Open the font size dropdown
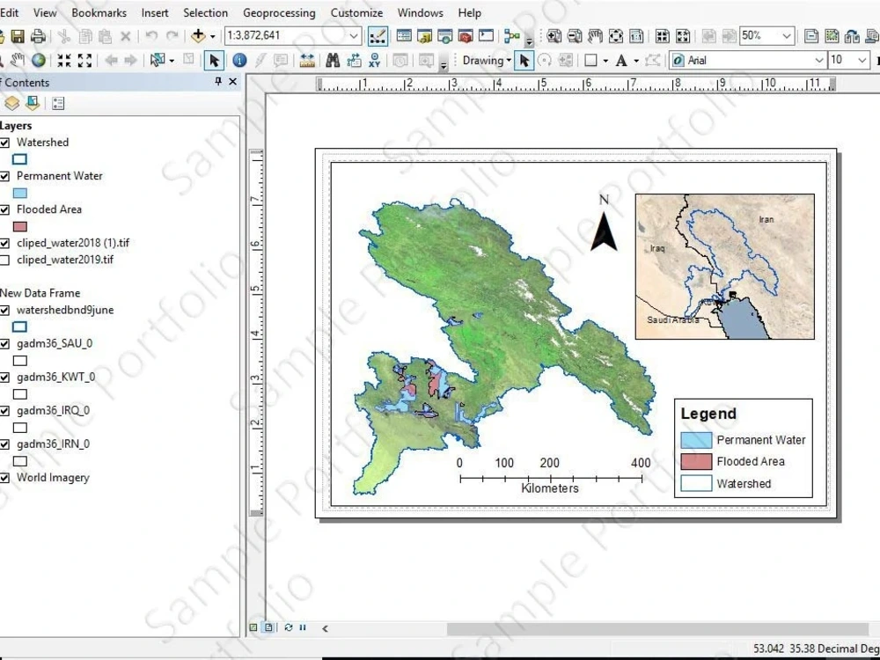Viewport: 880px width, 660px height. pyautogui.click(x=861, y=60)
